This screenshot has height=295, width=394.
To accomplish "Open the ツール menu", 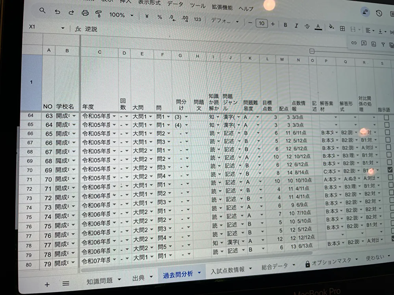I will [x=197, y=5].
